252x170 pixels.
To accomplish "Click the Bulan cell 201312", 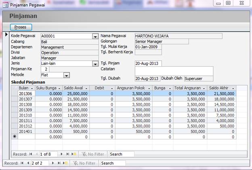I will click(27, 126).
